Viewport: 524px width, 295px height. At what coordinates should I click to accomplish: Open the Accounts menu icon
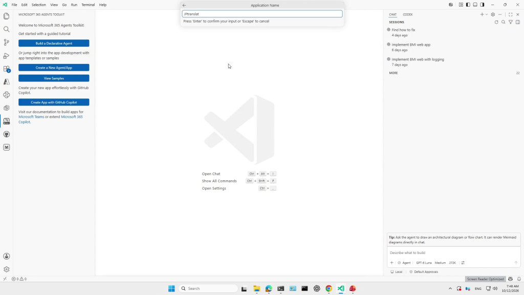[6, 256]
